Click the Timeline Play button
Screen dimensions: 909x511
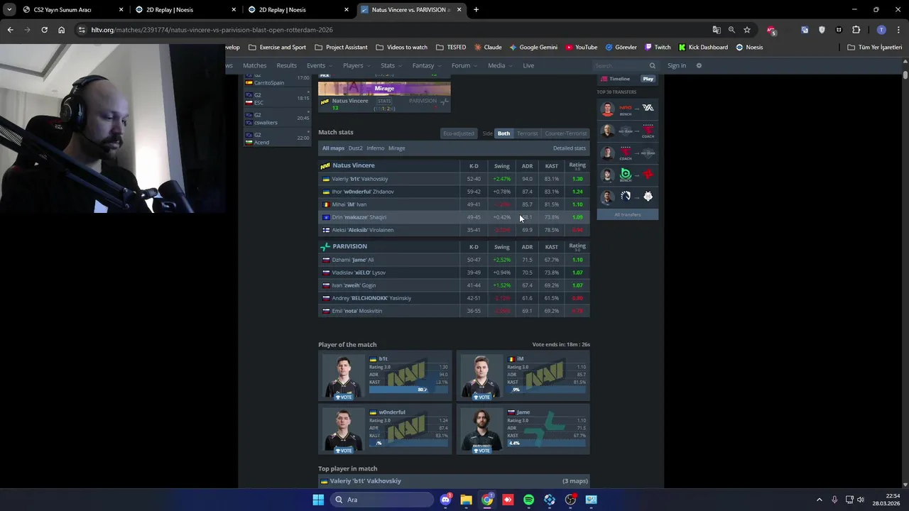(648, 79)
